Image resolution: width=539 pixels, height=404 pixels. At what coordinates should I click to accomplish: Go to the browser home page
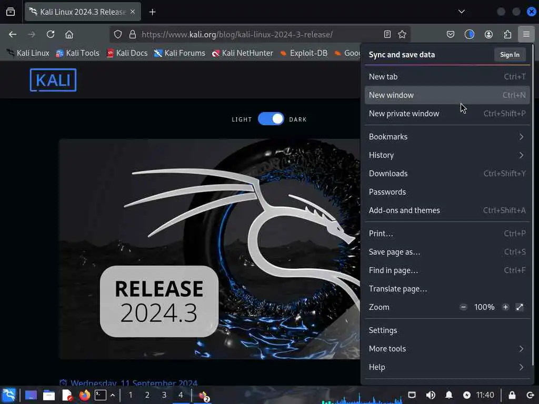click(x=69, y=34)
